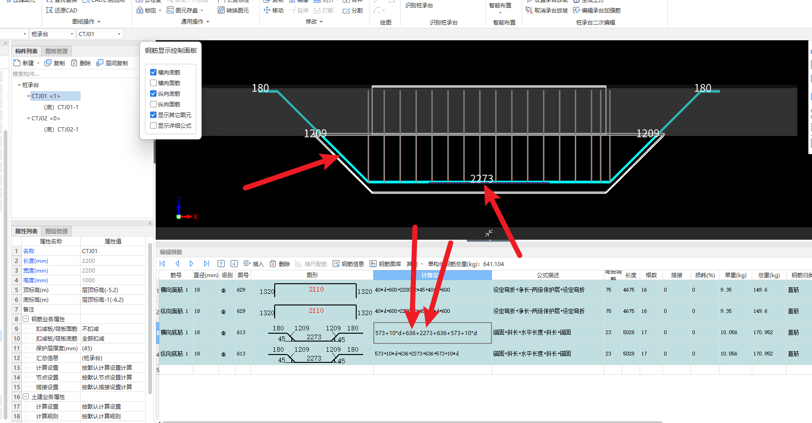Click the 取消承台放坡 icon
This screenshot has width=812, height=423.
529,10
